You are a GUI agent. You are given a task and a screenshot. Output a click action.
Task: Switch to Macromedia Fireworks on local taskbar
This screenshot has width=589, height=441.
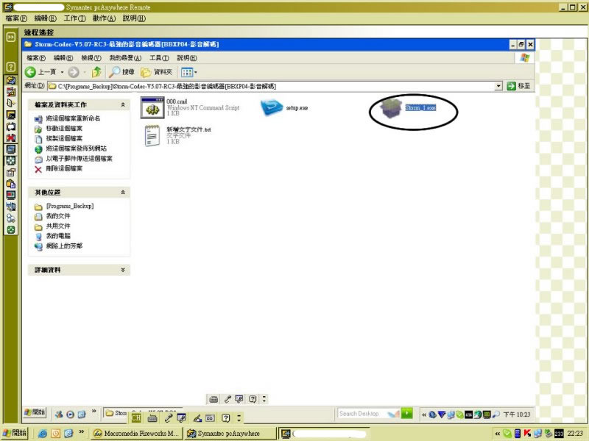pyautogui.click(x=137, y=434)
